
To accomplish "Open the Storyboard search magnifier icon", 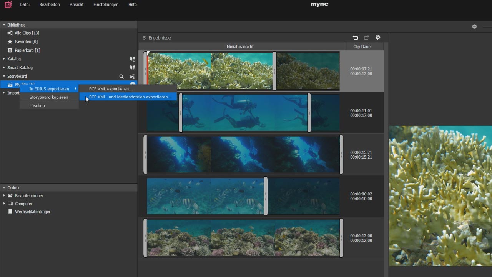I will coord(121,77).
